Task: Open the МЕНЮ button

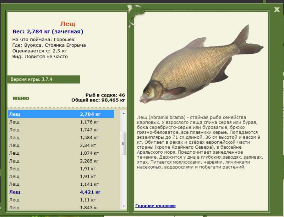Action: (21, 98)
